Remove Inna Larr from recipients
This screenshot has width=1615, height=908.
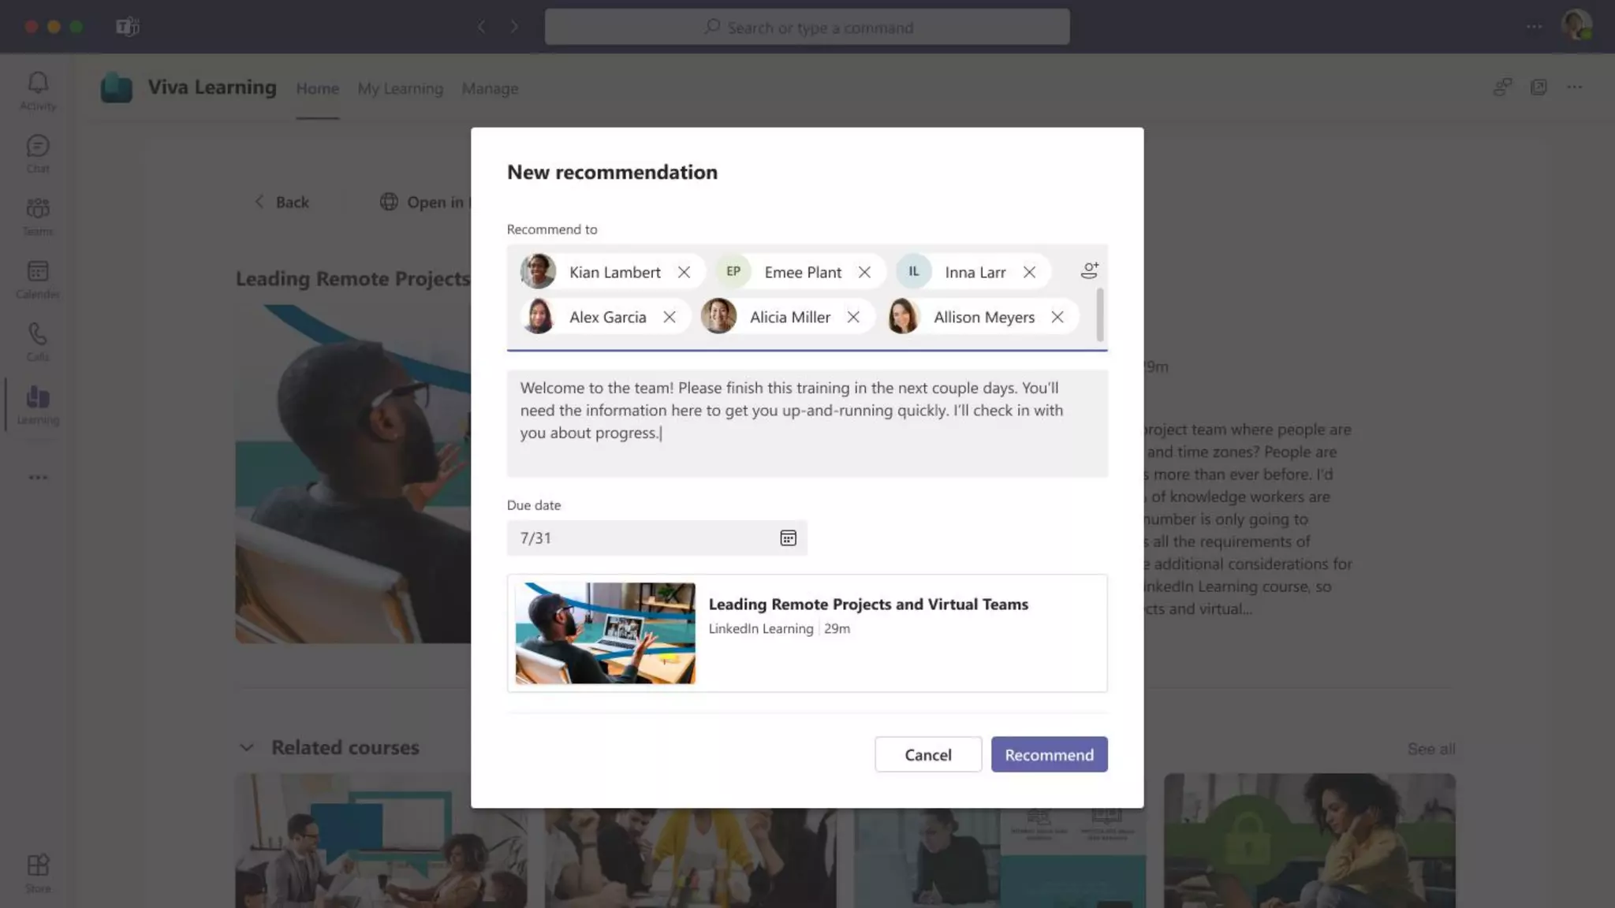(1029, 272)
